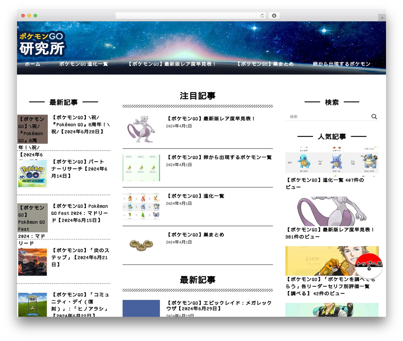
Task: Open popular article 進化一覧 407件のビュー
Action: pos(325,183)
